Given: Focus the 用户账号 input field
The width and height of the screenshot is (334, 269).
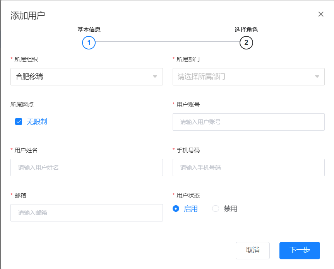Looking at the screenshot, I should pyautogui.click(x=248, y=122).
